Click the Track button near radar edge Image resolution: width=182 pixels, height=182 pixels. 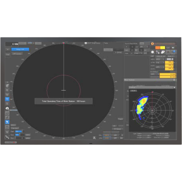[120, 119]
